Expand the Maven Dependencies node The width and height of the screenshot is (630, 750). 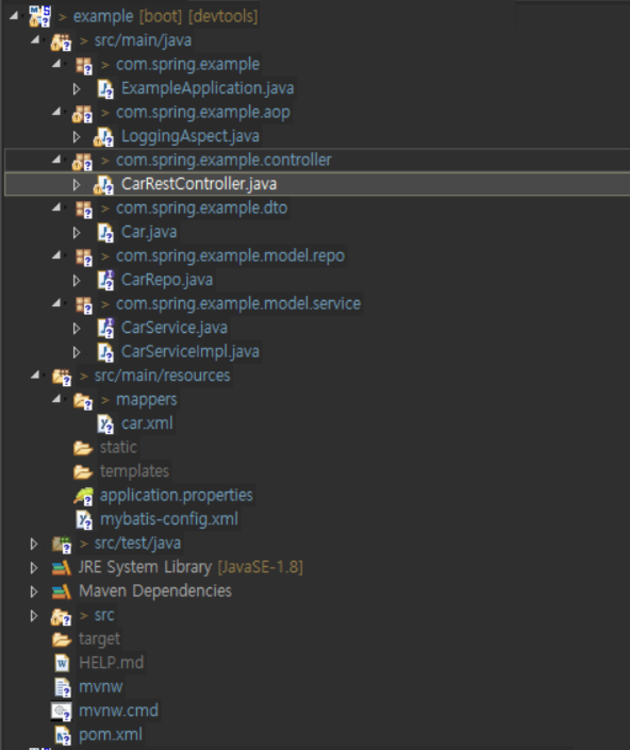[34, 591]
